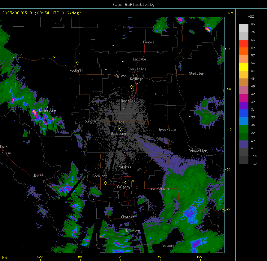The image size is (267, 261).
Task: Click the Sundre city label
Action: tap(90, 121)
